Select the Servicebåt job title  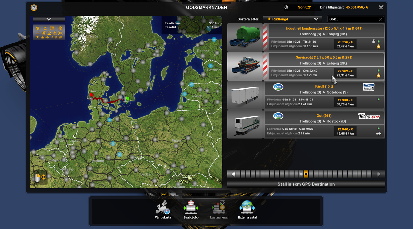pyautogui.click(x=324, y=58)
